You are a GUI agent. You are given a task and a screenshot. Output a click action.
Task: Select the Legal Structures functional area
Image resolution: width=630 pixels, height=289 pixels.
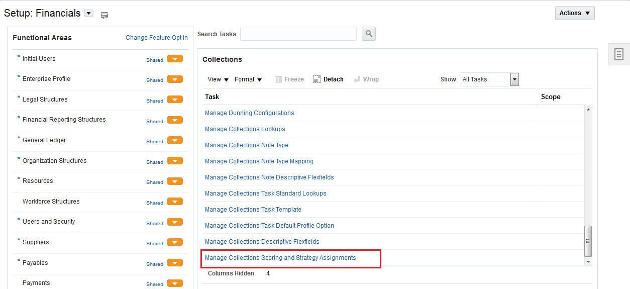coord(45,100)
